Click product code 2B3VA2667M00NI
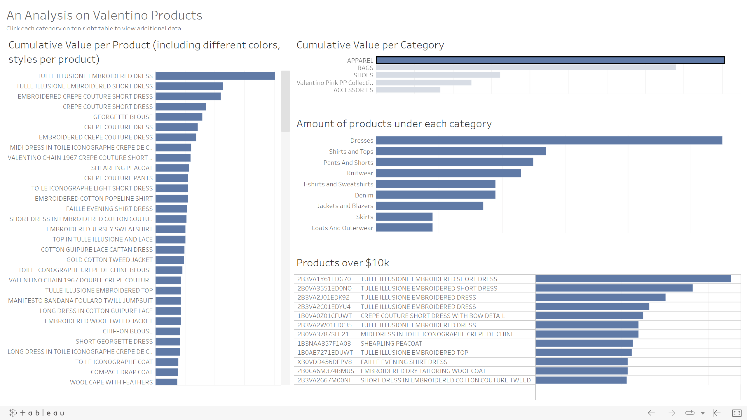The image size is (747, 420). coord(324,380)
